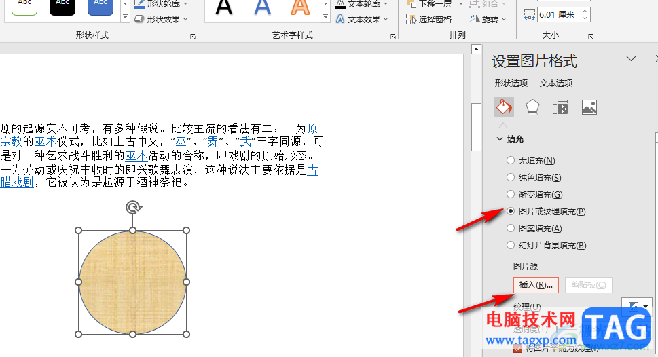Open the Size & Properties icon tab
Screen dimensions: 658x357
pyautogui.click(x=561, y=107)
